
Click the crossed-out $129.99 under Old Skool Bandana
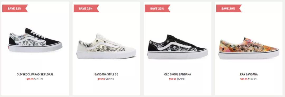181,79
